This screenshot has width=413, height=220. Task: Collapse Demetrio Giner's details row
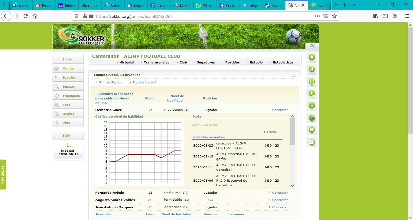tap(108, 110)
